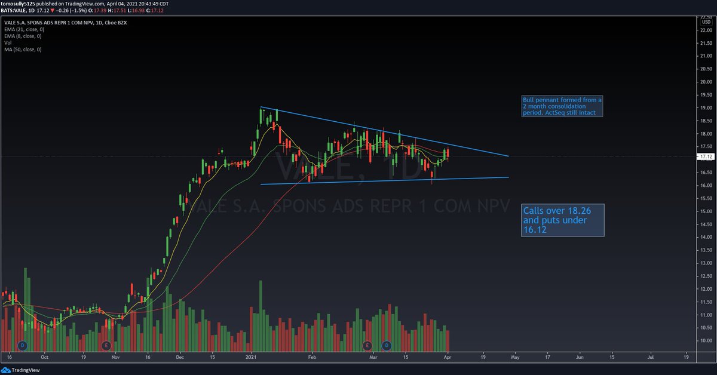Click the current price label 17.12 on axis

tap(705, 156)
